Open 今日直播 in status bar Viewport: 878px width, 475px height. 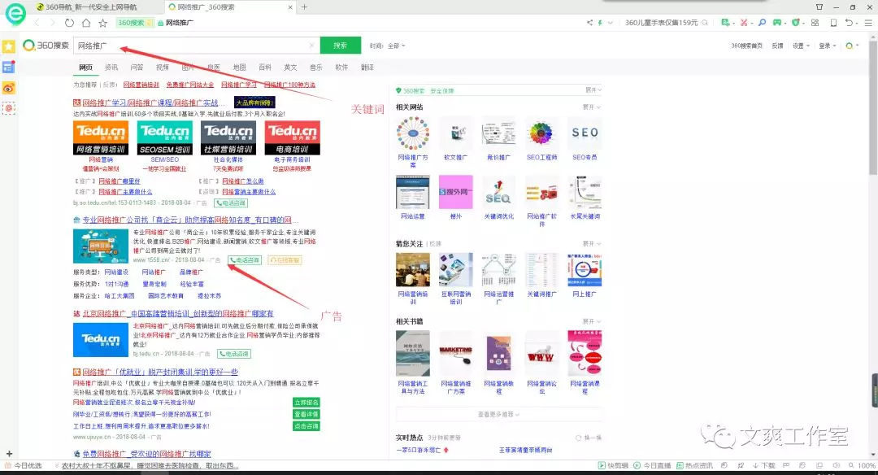pos(652,465)
